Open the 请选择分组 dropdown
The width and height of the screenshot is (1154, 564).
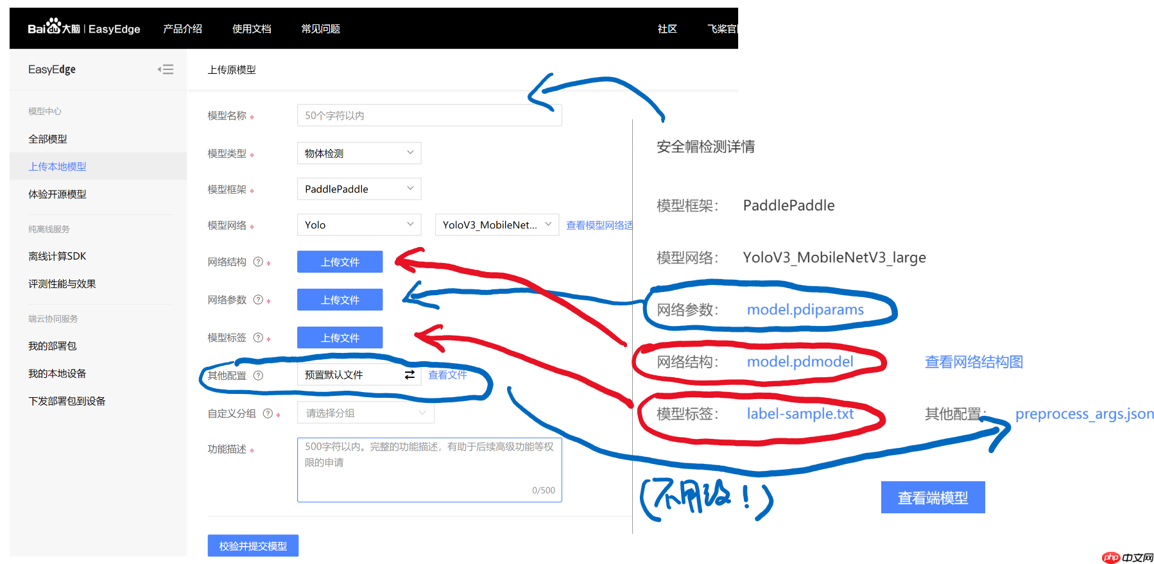[x=365, y=413]
